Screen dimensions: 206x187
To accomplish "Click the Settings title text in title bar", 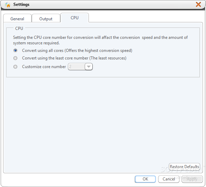I will click(21, 4).
